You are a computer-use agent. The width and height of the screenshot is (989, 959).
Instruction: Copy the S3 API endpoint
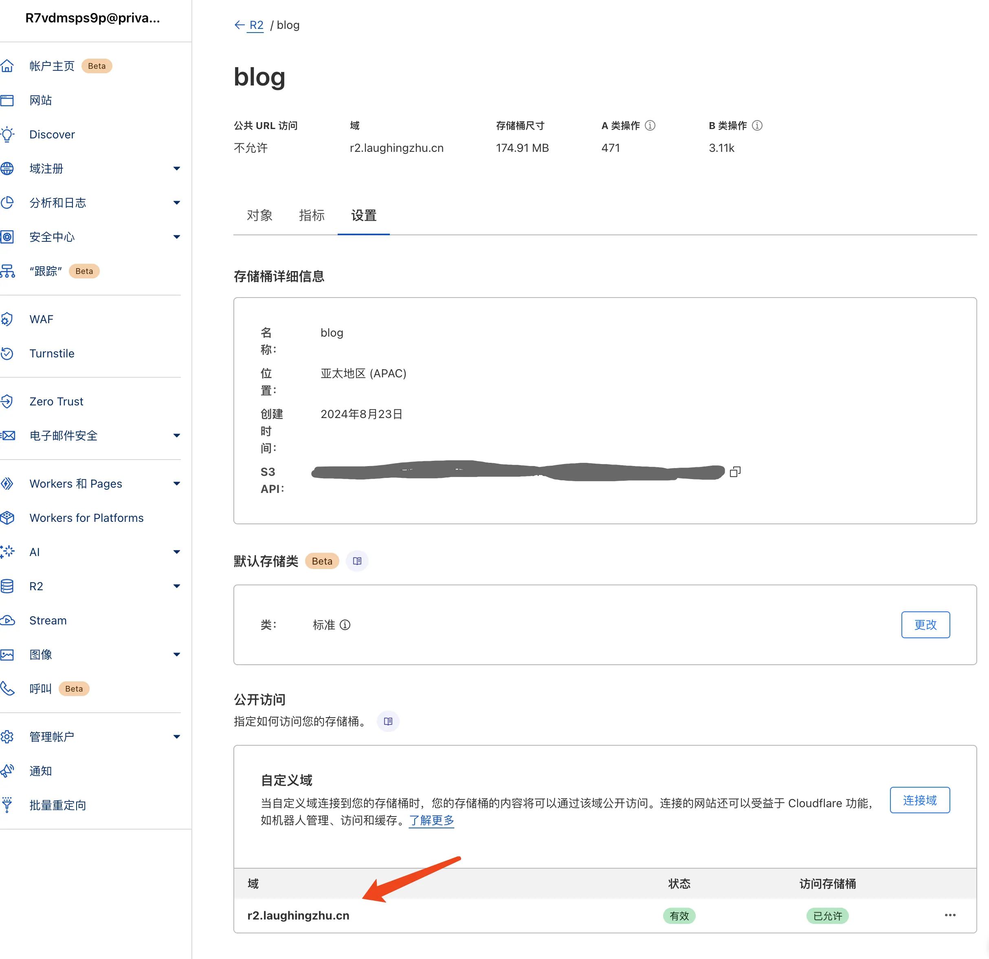point(735,471)
